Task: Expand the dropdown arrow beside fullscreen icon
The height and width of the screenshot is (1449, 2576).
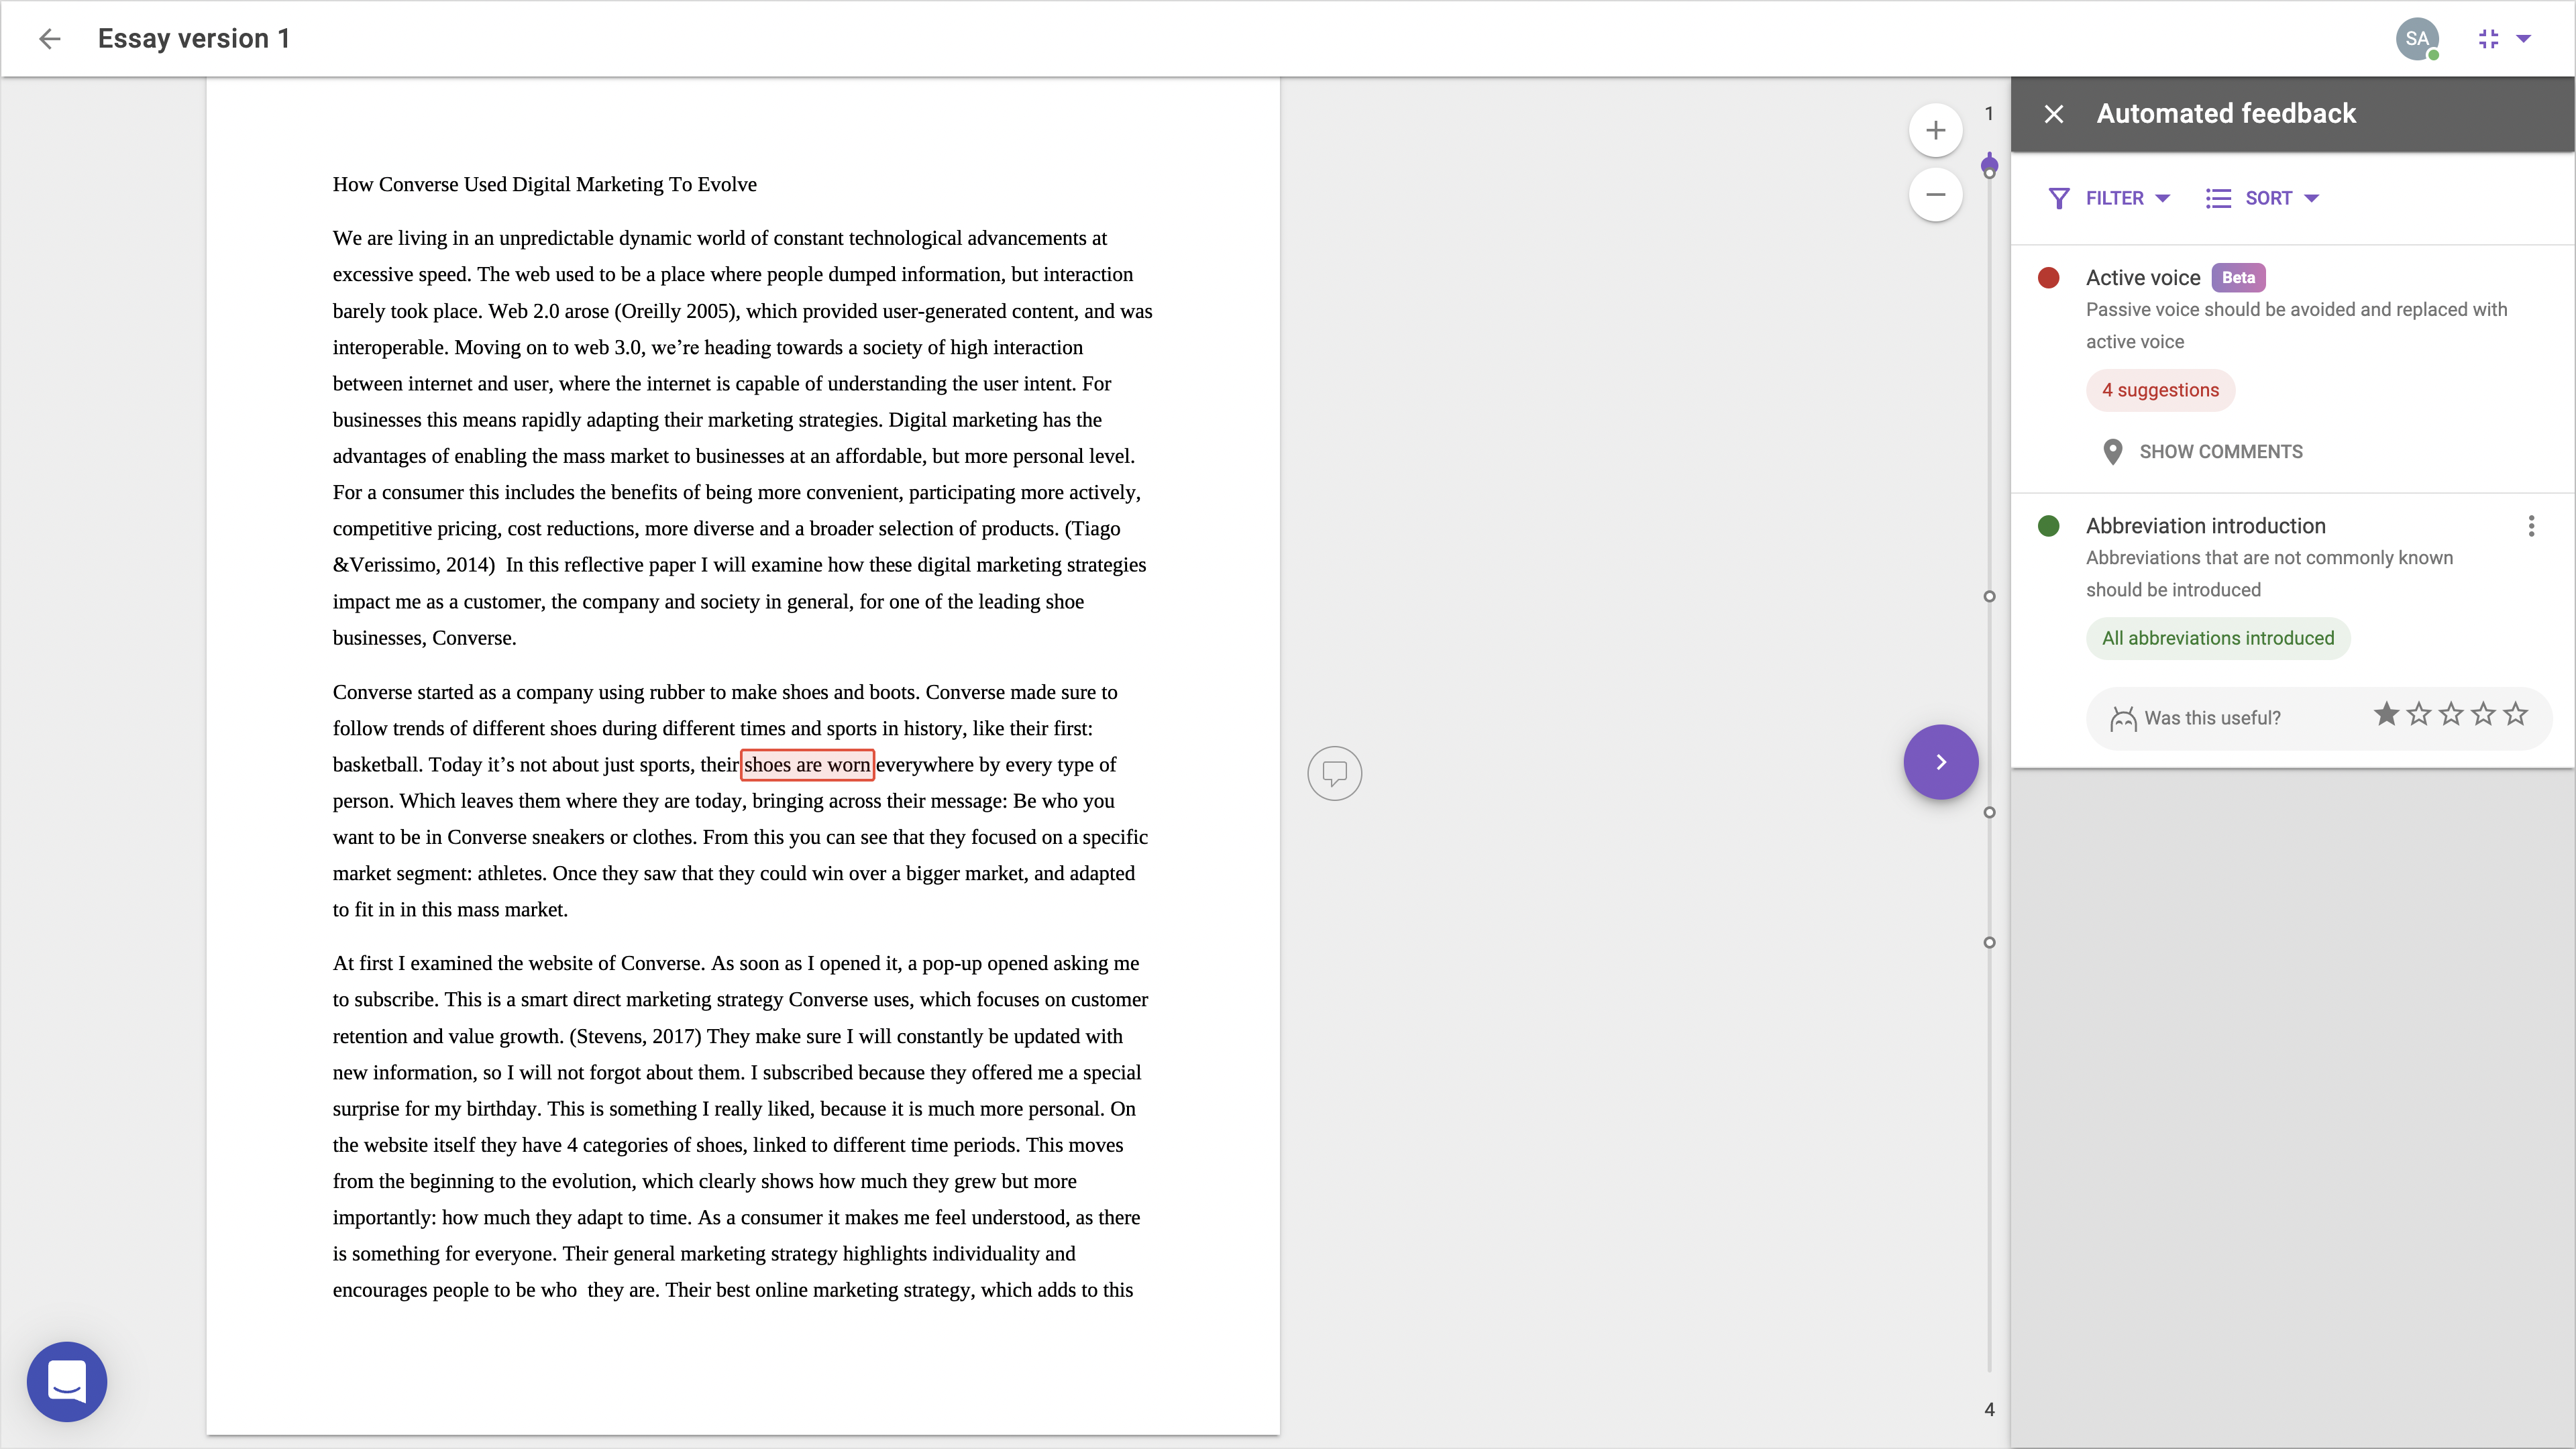Action: (2523, 39)
